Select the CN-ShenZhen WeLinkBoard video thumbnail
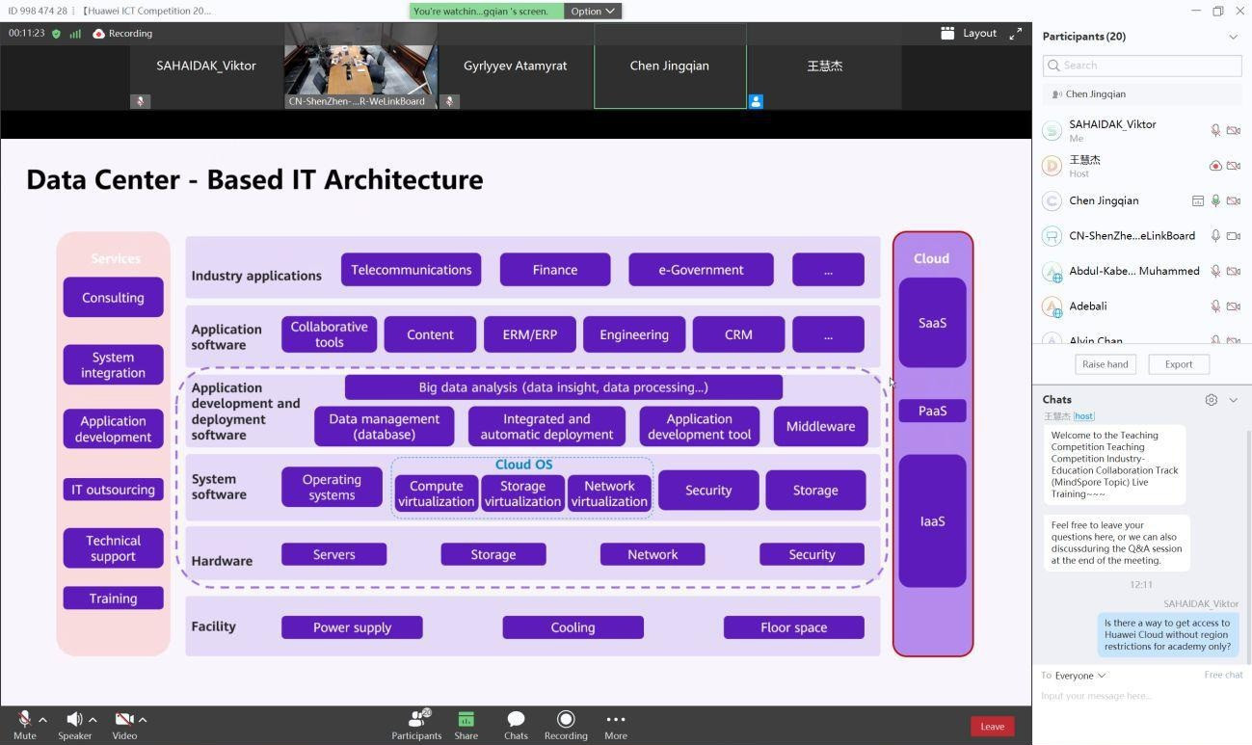The height and width of the screenshot is (745, 1252). click(x=360, y=67)
